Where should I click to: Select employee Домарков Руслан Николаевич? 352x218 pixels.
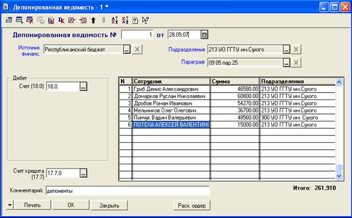click(171, 96)
